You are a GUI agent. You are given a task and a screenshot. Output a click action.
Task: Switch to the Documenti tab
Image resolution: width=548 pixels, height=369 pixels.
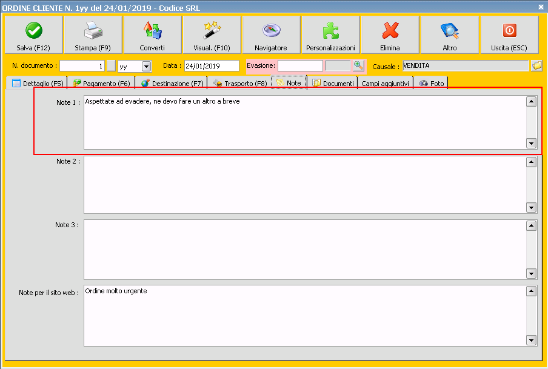click(x=332, y=83)
